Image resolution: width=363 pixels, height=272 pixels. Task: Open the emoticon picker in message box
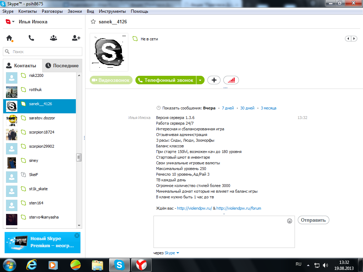point(289,221)
